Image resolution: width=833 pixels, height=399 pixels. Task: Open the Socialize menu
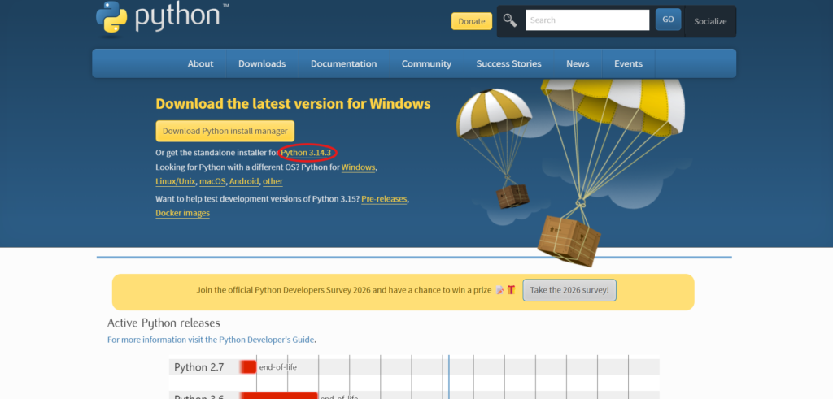(709, 21)
